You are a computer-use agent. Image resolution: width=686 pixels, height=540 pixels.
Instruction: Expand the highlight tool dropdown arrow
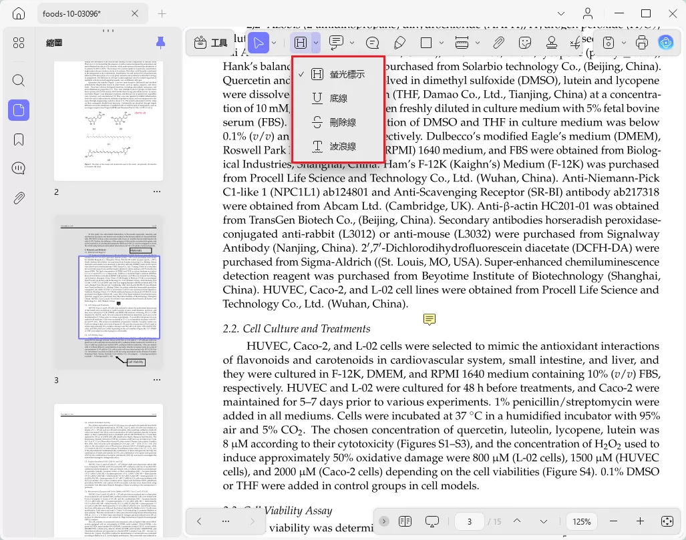(x=316, y=43)
